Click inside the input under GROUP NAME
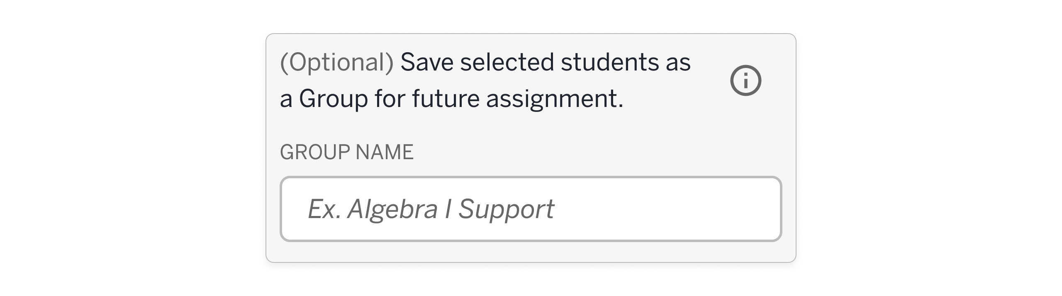 click(531, 209)
